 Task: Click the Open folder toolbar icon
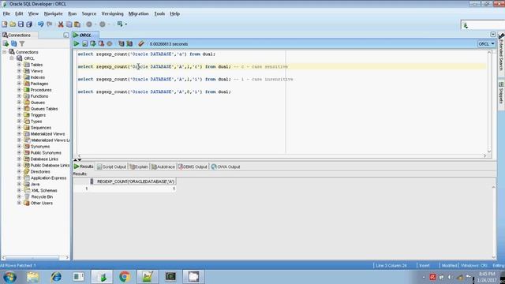click(x=13, y=24)
